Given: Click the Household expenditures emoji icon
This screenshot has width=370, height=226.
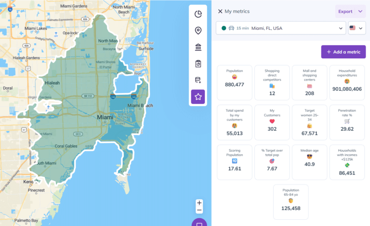Looking at the screenshot, I should [347, 81].
